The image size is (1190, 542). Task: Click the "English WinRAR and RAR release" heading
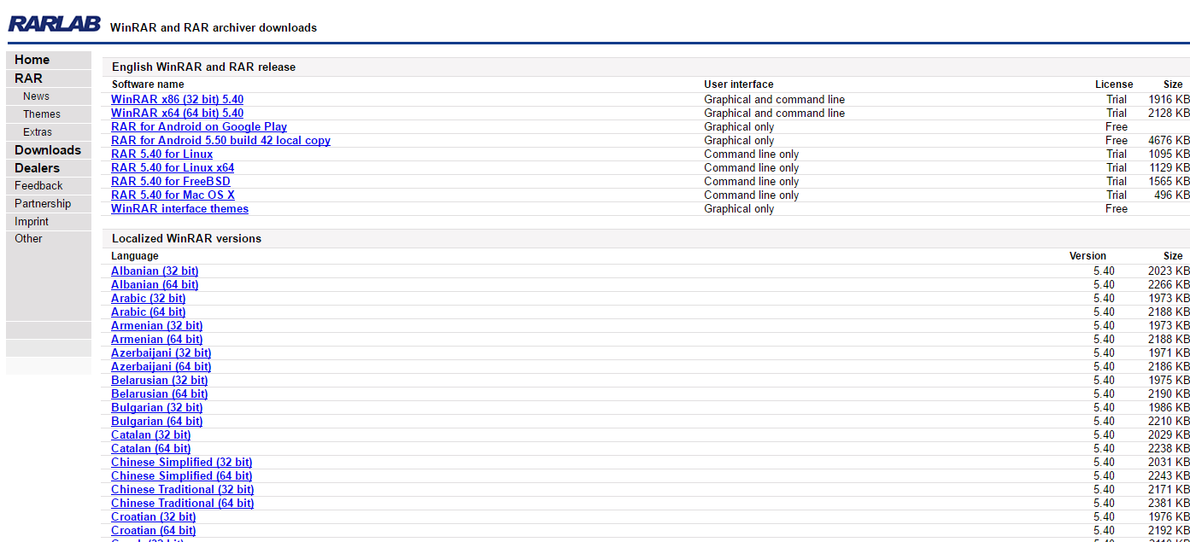coord(204,67)
